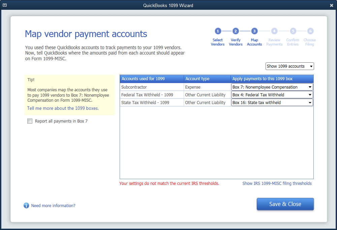Open the Show 1099 accounts dropdown

pos(289,66)
